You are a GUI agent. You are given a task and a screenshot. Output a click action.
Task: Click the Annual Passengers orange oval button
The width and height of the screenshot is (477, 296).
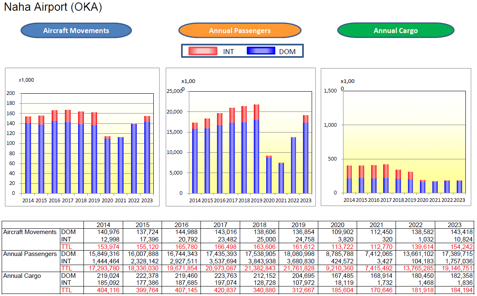coord(240,31)
